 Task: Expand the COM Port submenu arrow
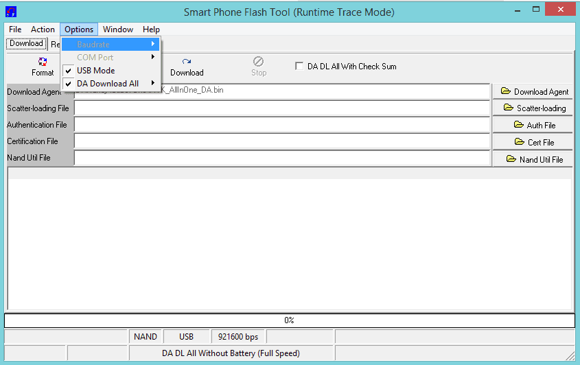pyautogui.click(x=153, y=57)
